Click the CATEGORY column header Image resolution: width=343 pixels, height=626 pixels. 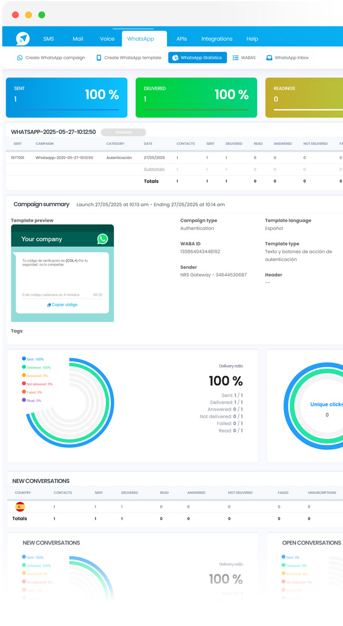(115, 144)
